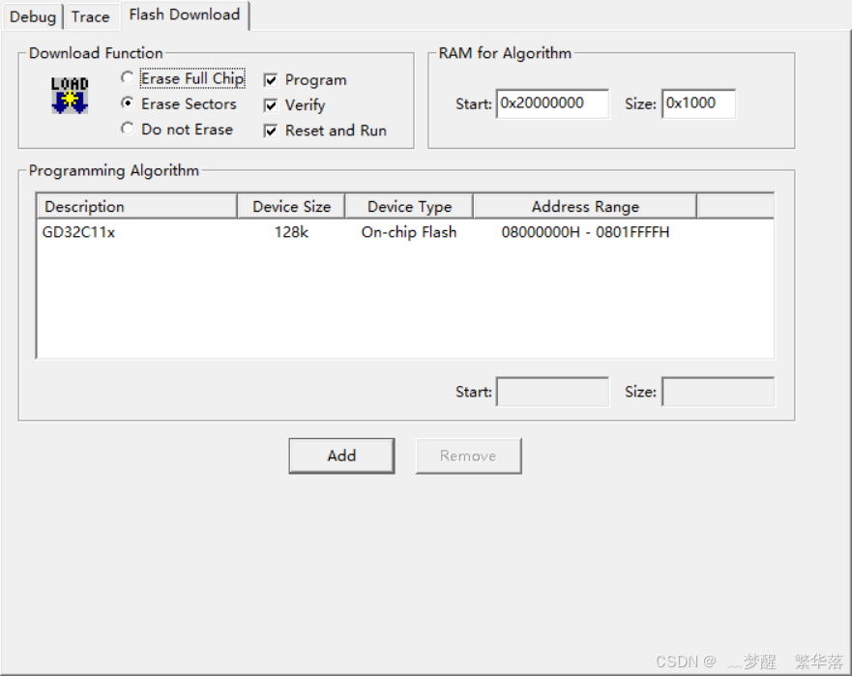Click Programming Algorithm Start field below list
Image resolution: width=852 pixels, height=676 pixels.
[x=552, y=392]
